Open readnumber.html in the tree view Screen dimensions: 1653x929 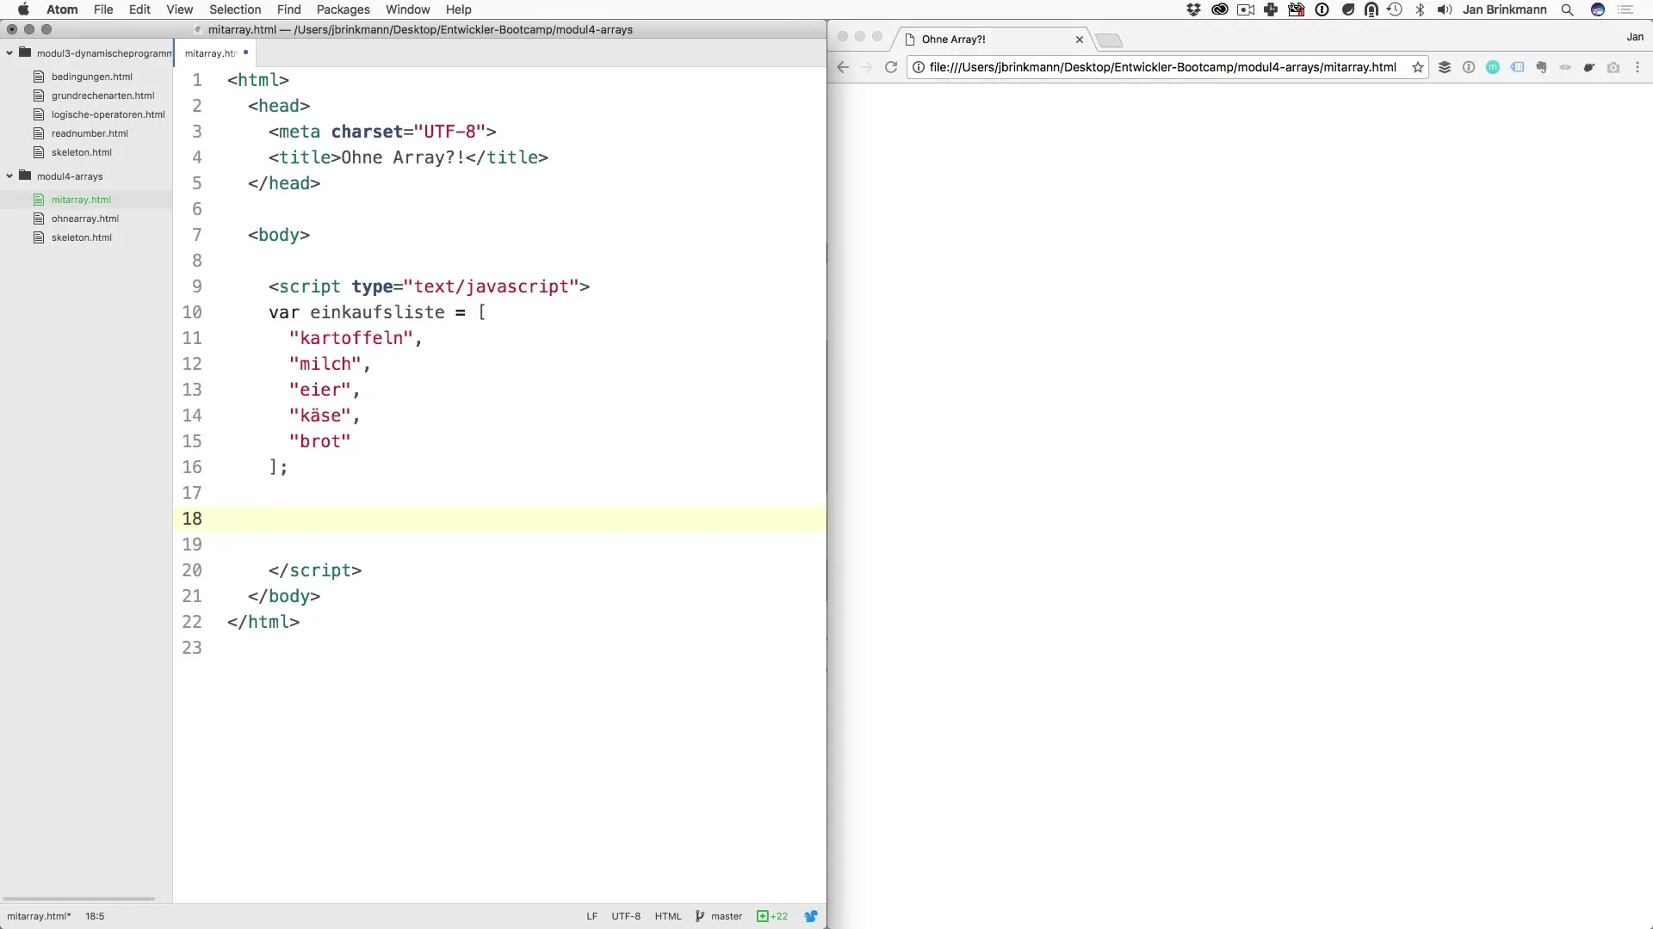(90, 133)
